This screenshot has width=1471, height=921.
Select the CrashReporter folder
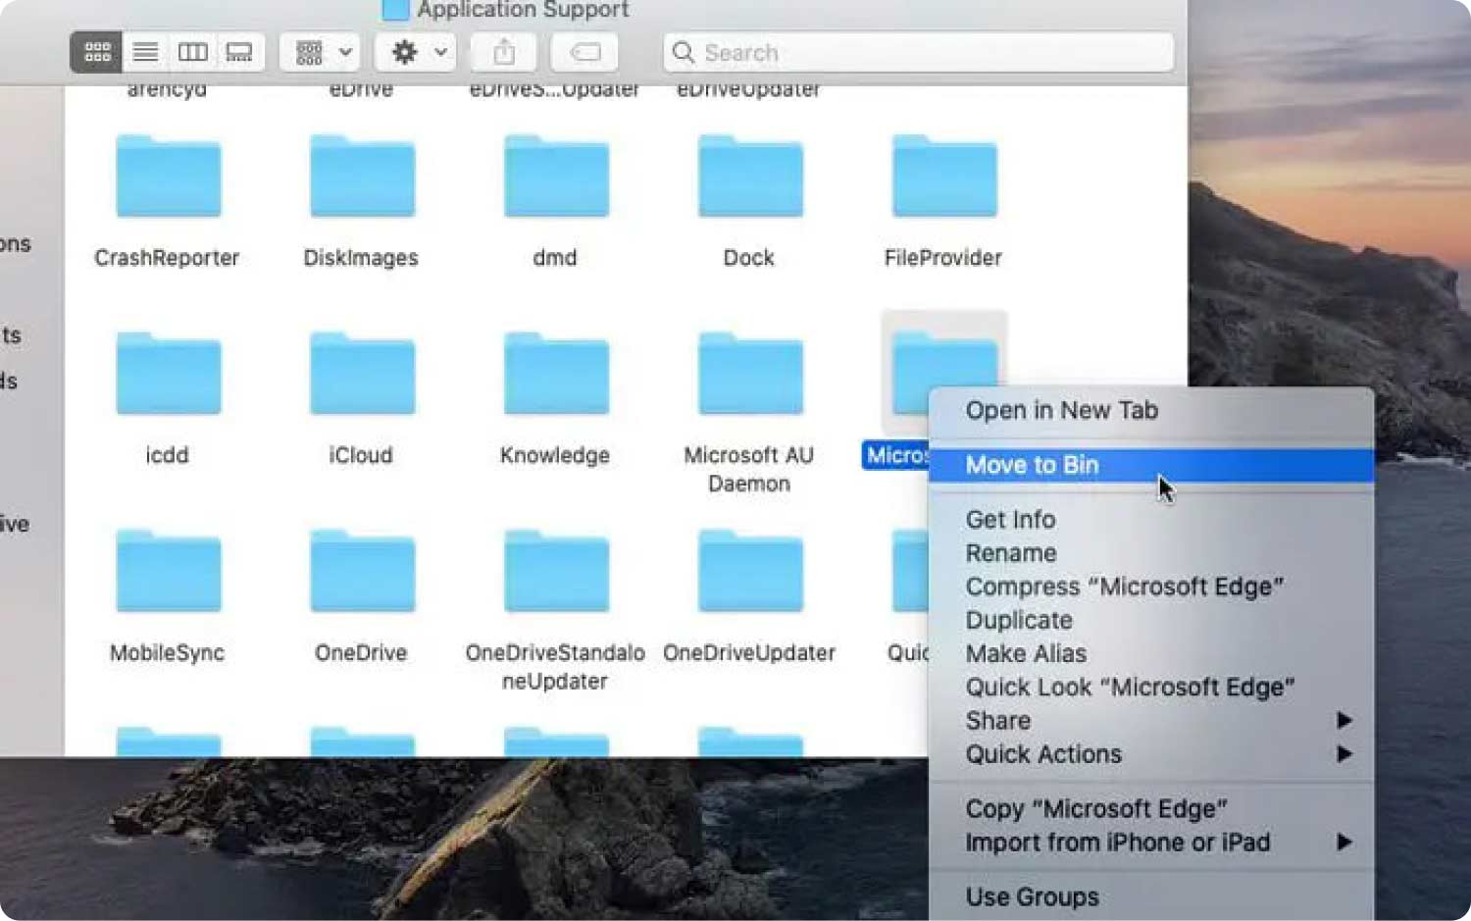click(168, 178)
